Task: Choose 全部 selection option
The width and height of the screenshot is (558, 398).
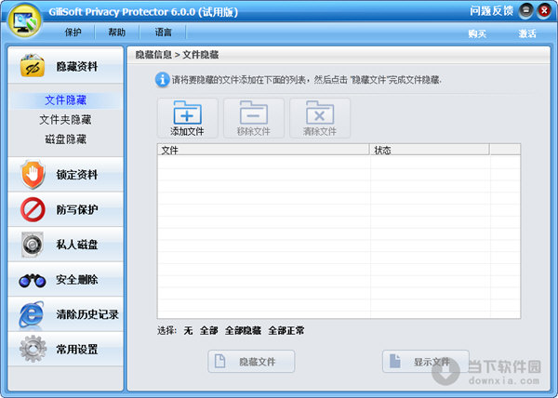Action: coord(208,330)
